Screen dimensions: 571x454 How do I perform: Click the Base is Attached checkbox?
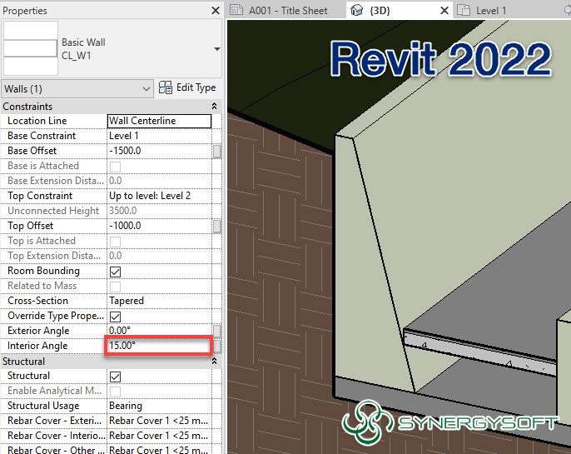click(115, 167)
